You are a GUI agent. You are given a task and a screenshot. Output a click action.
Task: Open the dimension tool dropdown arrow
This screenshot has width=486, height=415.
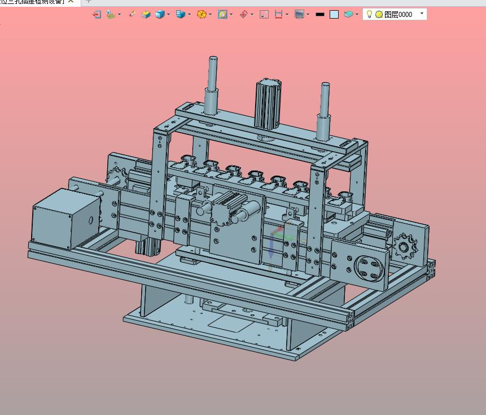click(287, 14)
